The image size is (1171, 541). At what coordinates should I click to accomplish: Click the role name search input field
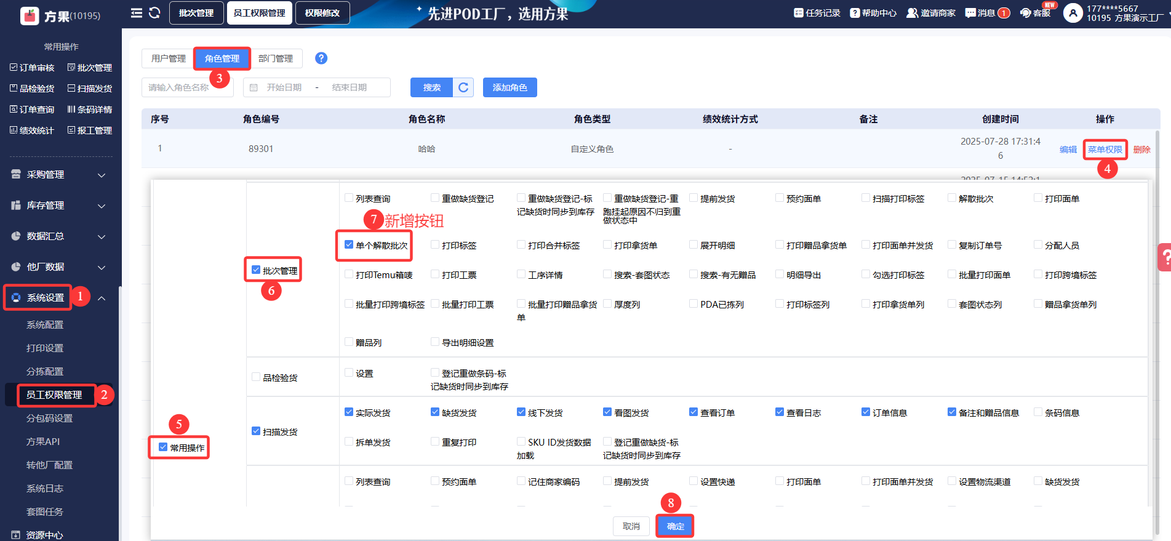pos(187,87)
